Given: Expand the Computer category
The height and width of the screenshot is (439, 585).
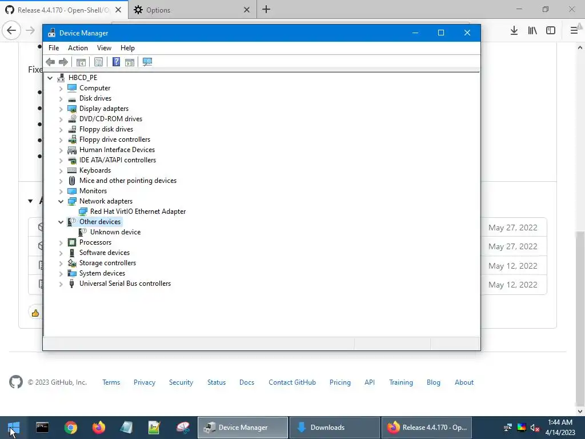Looking at the screenshot, I should click(x=61, y=89).
